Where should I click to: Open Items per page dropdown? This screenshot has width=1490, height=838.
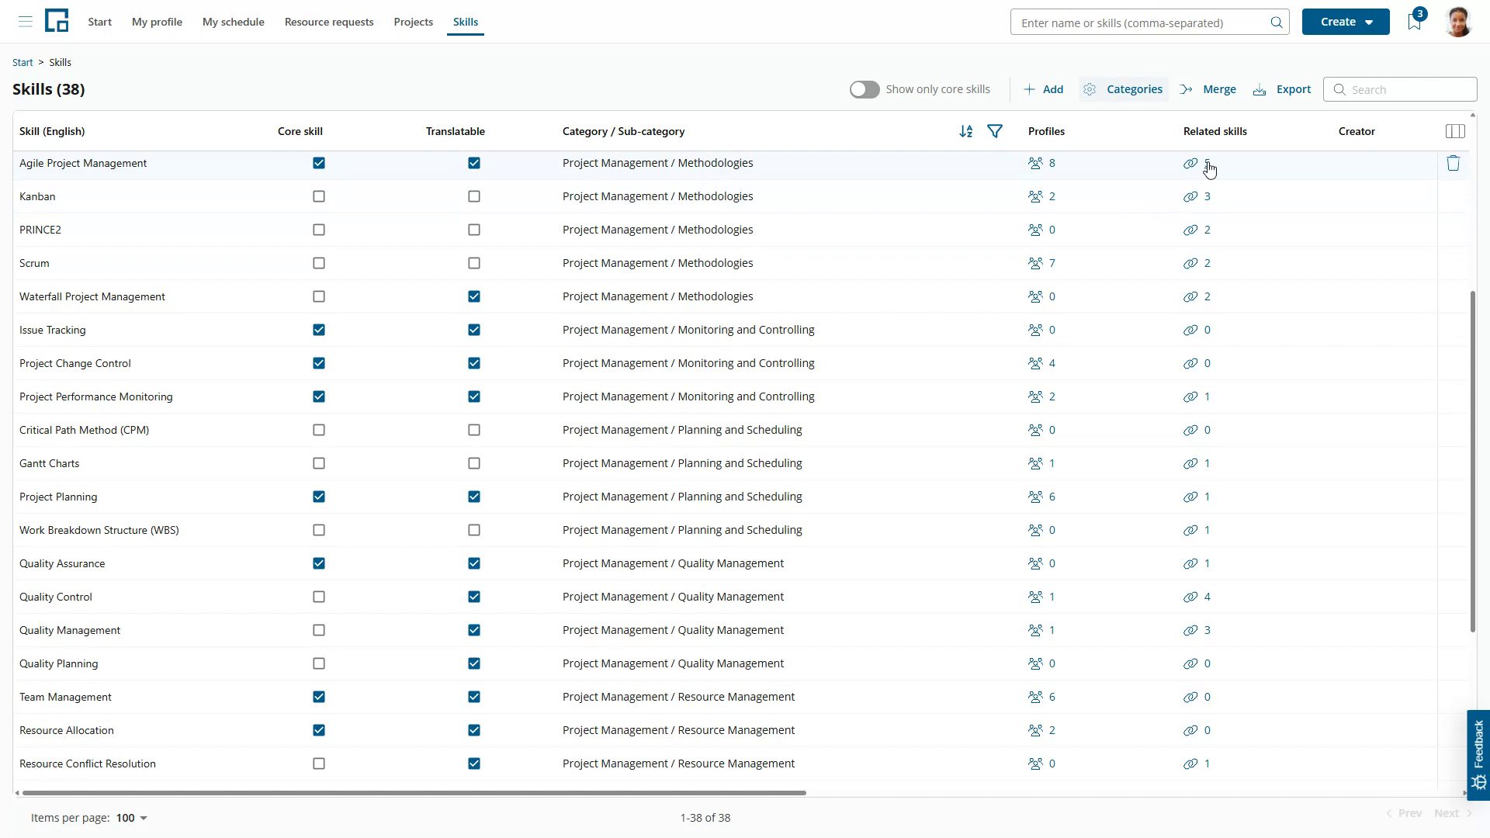tap(132, 818)
